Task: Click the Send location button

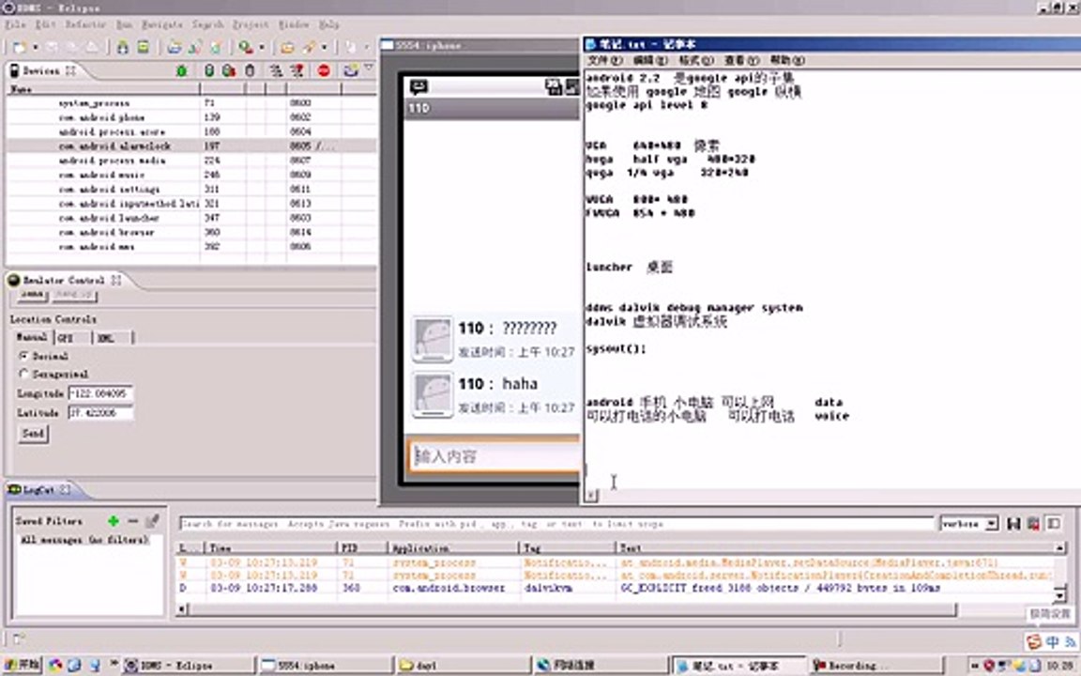Action: (33, 433)
